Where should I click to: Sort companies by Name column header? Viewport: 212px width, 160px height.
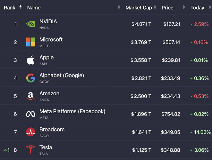point(34,7)
